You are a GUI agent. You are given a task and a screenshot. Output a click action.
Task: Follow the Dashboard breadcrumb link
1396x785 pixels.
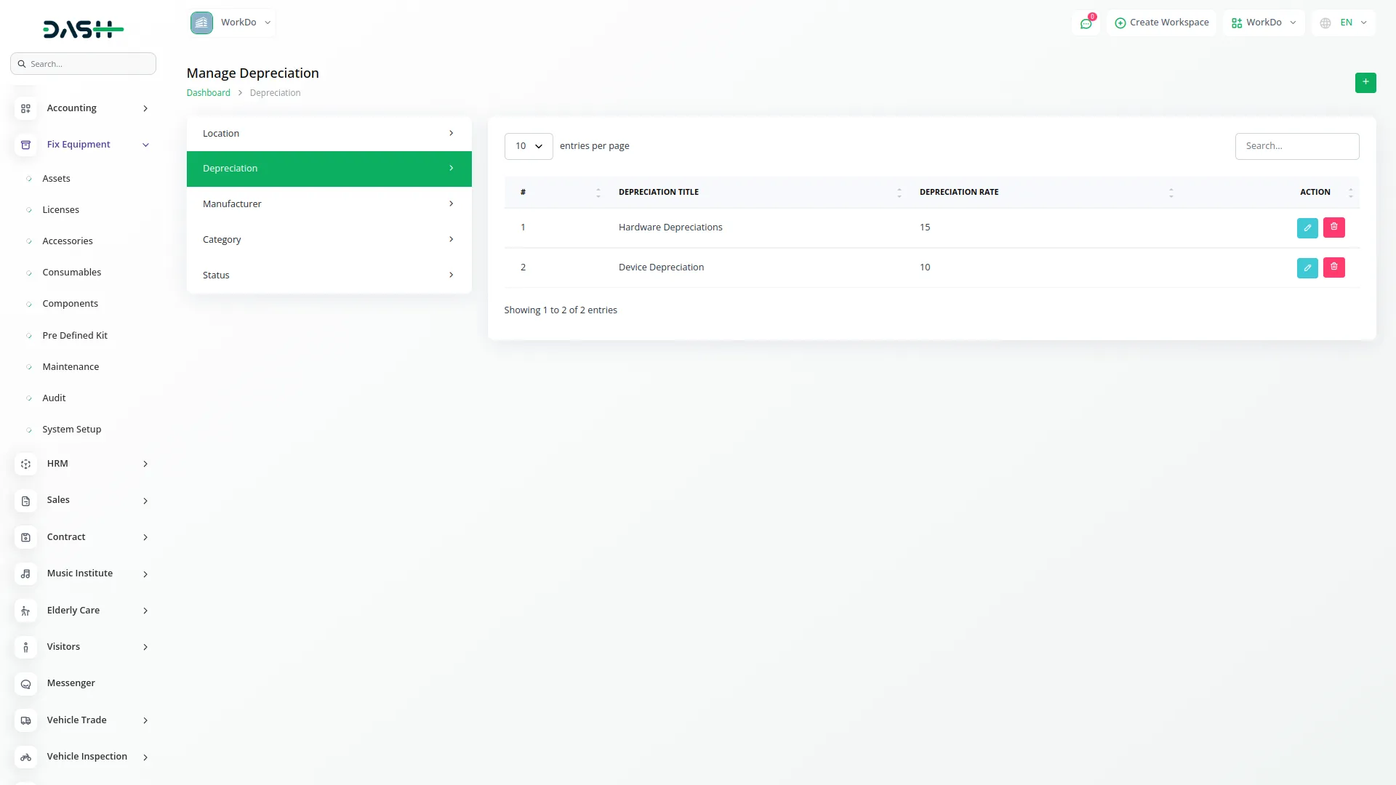(x=208, y=93)
